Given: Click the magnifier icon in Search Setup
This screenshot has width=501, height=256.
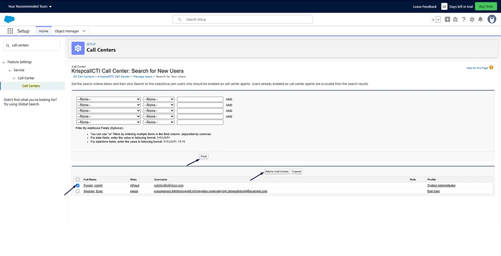Looking at the screenshot, I should click(x=180, y=19).
